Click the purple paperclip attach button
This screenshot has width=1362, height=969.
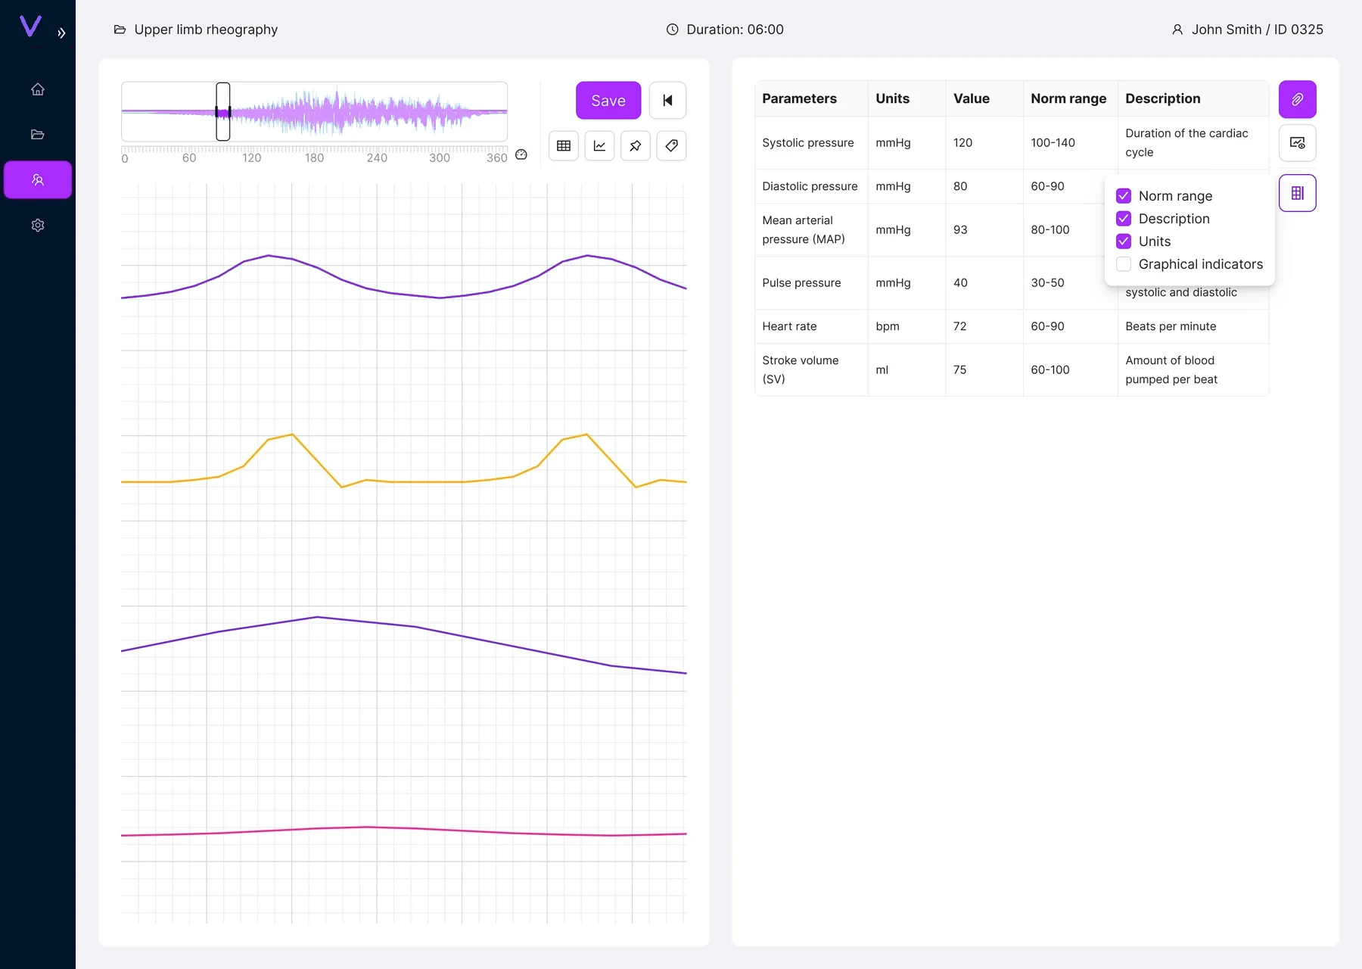pos(1298,99)
